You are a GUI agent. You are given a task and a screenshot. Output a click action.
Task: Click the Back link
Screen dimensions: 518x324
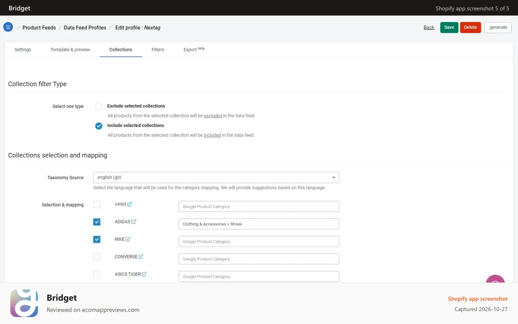[x=429, y=28]
